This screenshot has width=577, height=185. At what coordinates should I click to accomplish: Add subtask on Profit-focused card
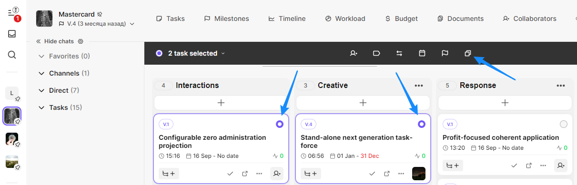[x=453, y=166]
